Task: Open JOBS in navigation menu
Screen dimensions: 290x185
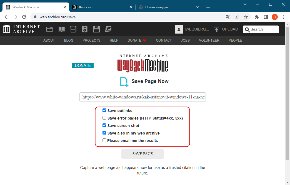Action: pos(185,40)
